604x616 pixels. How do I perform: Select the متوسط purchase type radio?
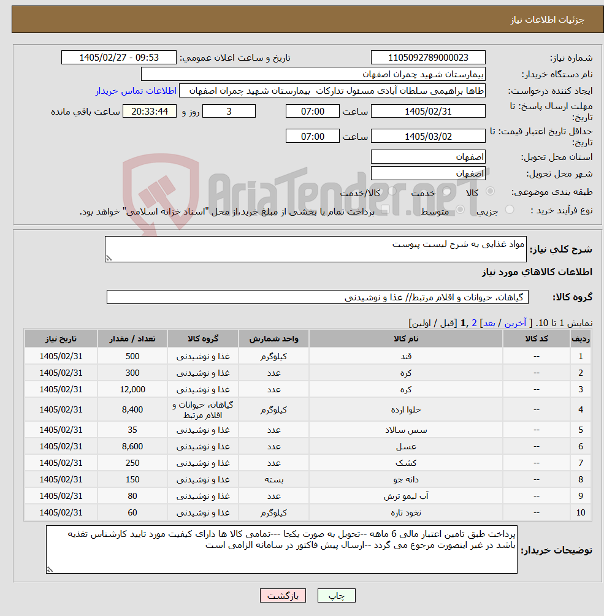coord(460,210)
